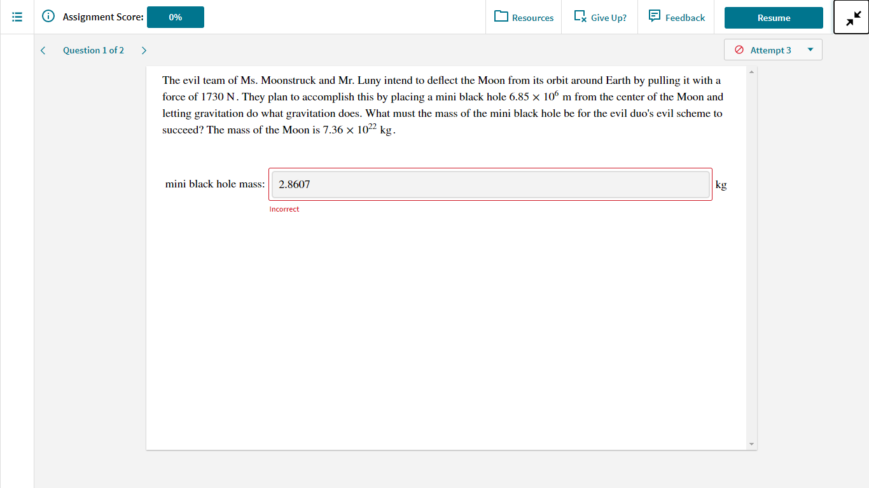Click the folder icon next to Resources
Screen dimensions: 869x488
coord(503,17)
